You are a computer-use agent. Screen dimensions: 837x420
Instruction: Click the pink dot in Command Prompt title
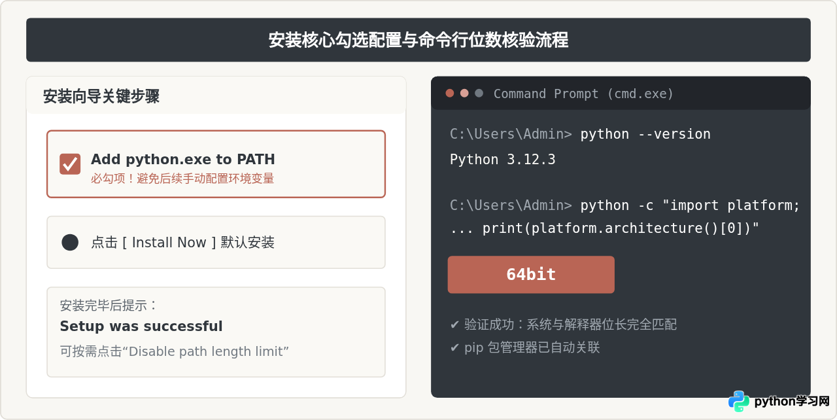(x=464, y=94)
